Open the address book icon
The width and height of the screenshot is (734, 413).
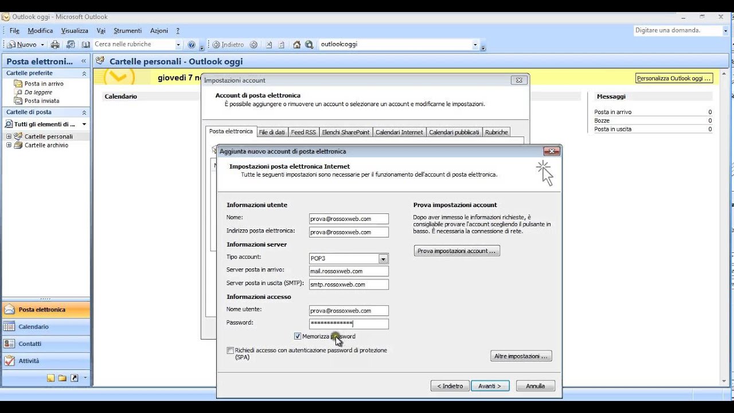[86, 45]
